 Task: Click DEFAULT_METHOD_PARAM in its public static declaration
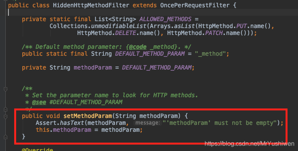click(x=150, y=54)
